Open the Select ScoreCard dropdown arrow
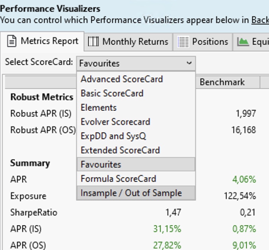The image size is (269, 250). point(189,63)
